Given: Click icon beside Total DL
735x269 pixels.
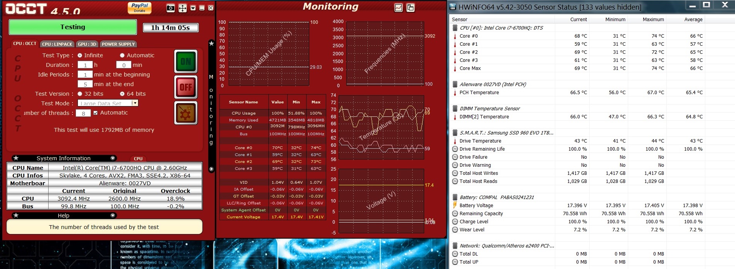Looking at the screenshot, I should pos(455,254).
